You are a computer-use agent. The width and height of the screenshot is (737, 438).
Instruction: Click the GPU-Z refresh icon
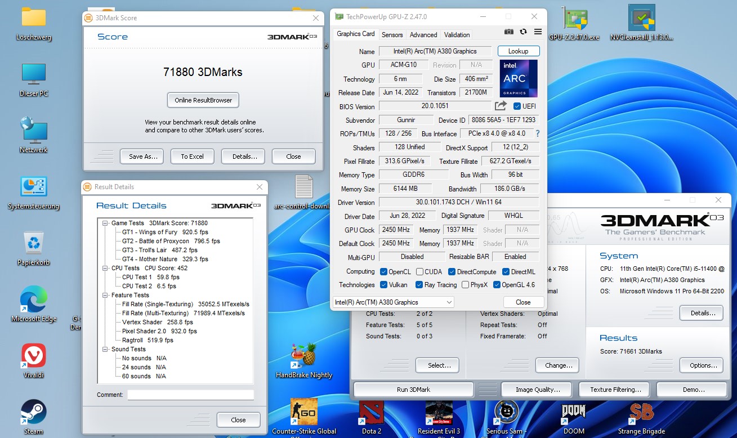[523, 32]
